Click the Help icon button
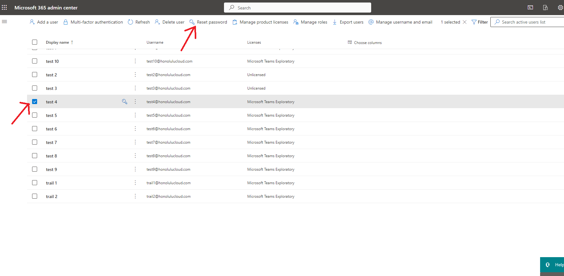The image size is (564, 276). click(x=548, y=265)
